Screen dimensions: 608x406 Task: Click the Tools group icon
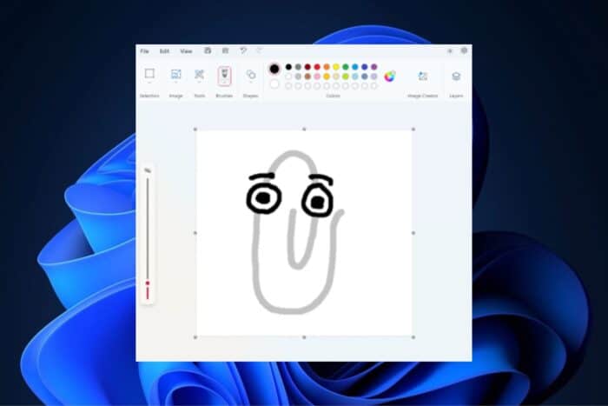point(199,74)
